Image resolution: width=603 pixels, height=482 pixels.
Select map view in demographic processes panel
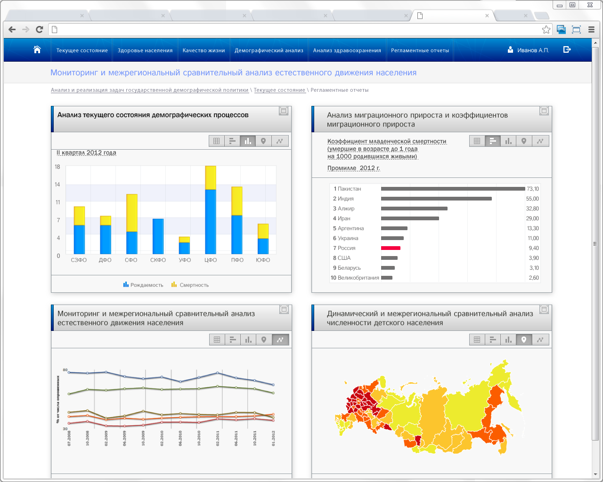coord(263,141)
